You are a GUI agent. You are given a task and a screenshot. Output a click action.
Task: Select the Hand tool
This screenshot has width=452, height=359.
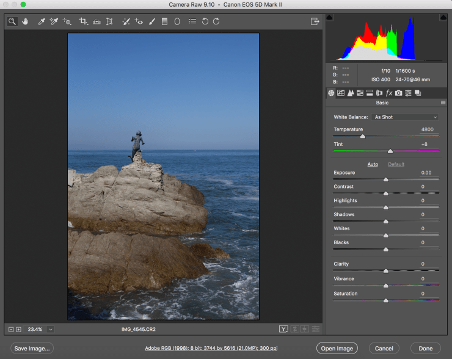point(26,21)
